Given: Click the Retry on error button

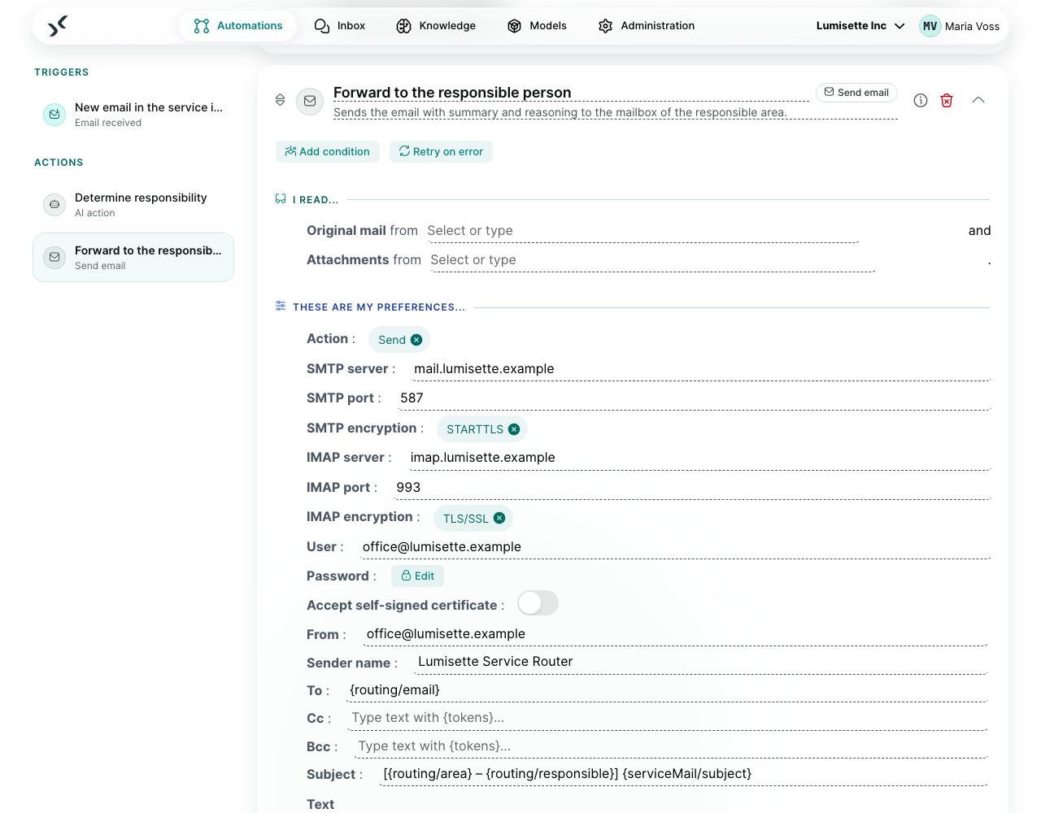Looking at the screenshot, I should [441, 152].
